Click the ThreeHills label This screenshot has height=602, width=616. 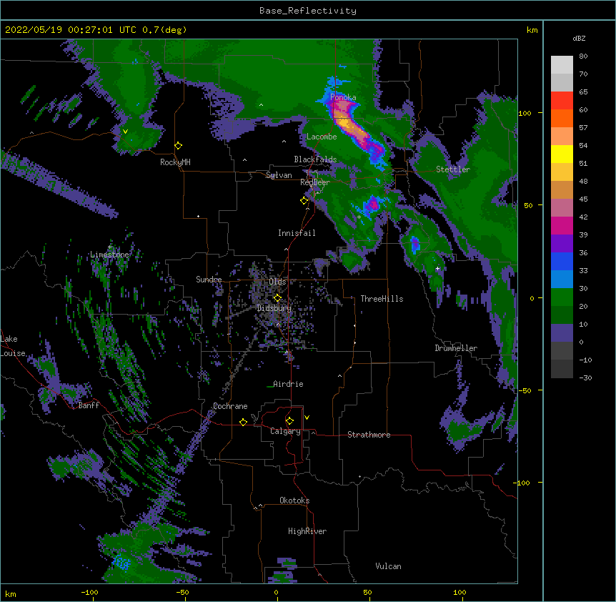382,299
